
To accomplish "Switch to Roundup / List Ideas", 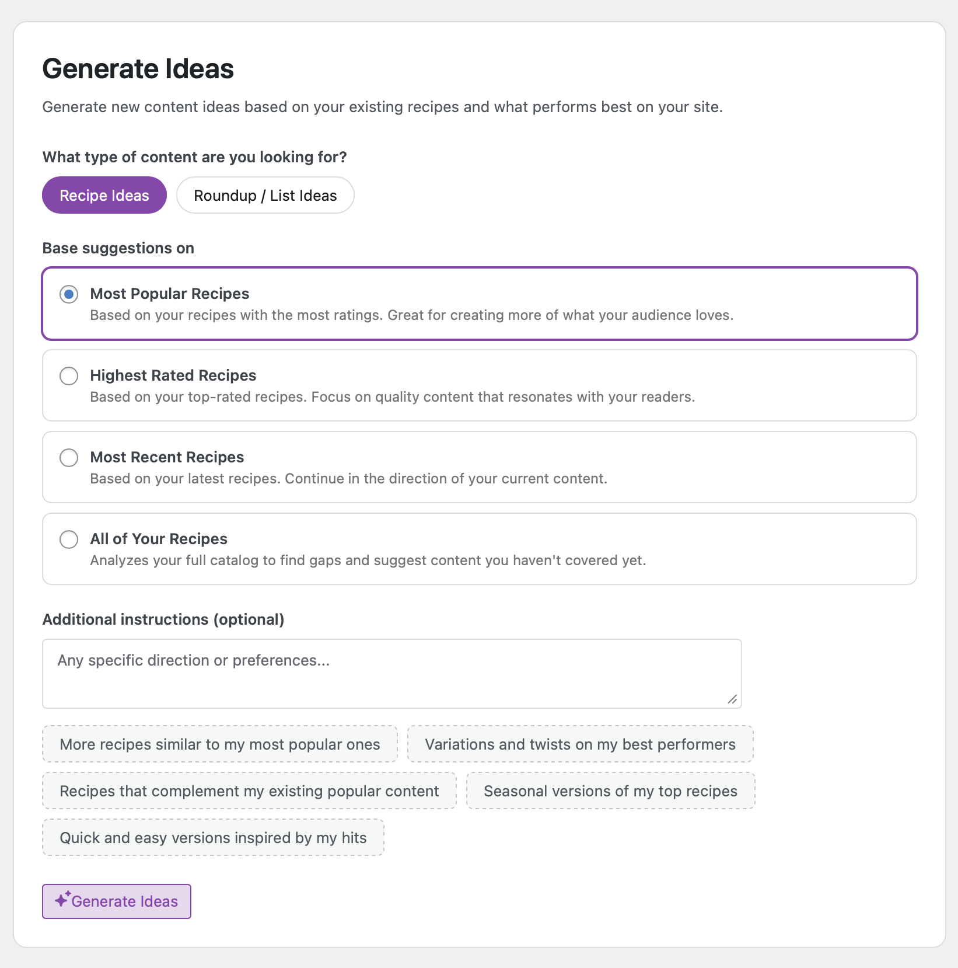I will coord(265,196).
